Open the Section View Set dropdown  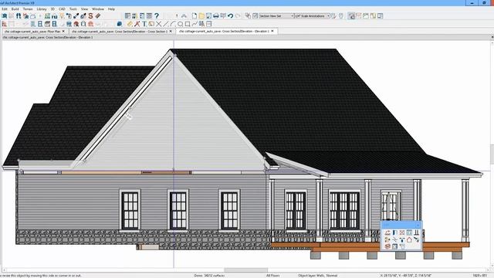click(x=276, y=15)
